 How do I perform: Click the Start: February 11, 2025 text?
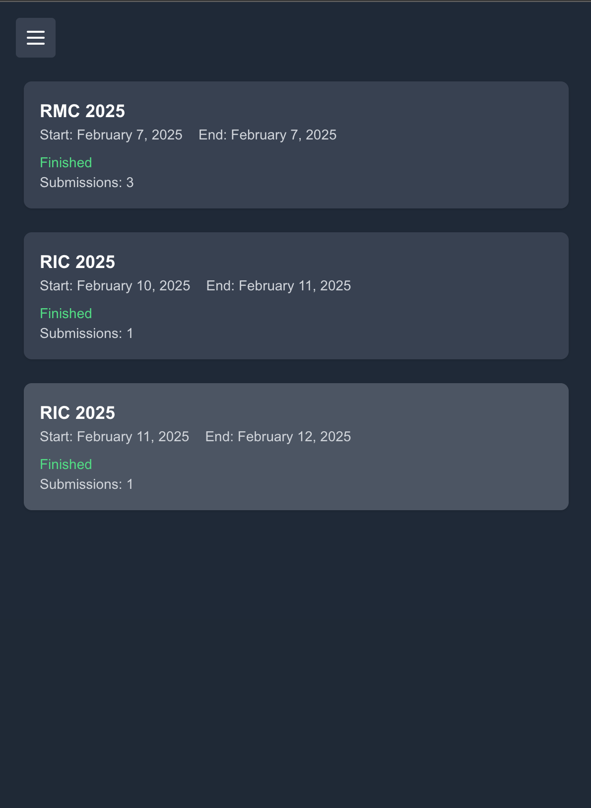click(x=115, y=437)
